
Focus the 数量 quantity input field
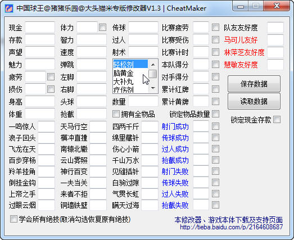coord(143,102)
